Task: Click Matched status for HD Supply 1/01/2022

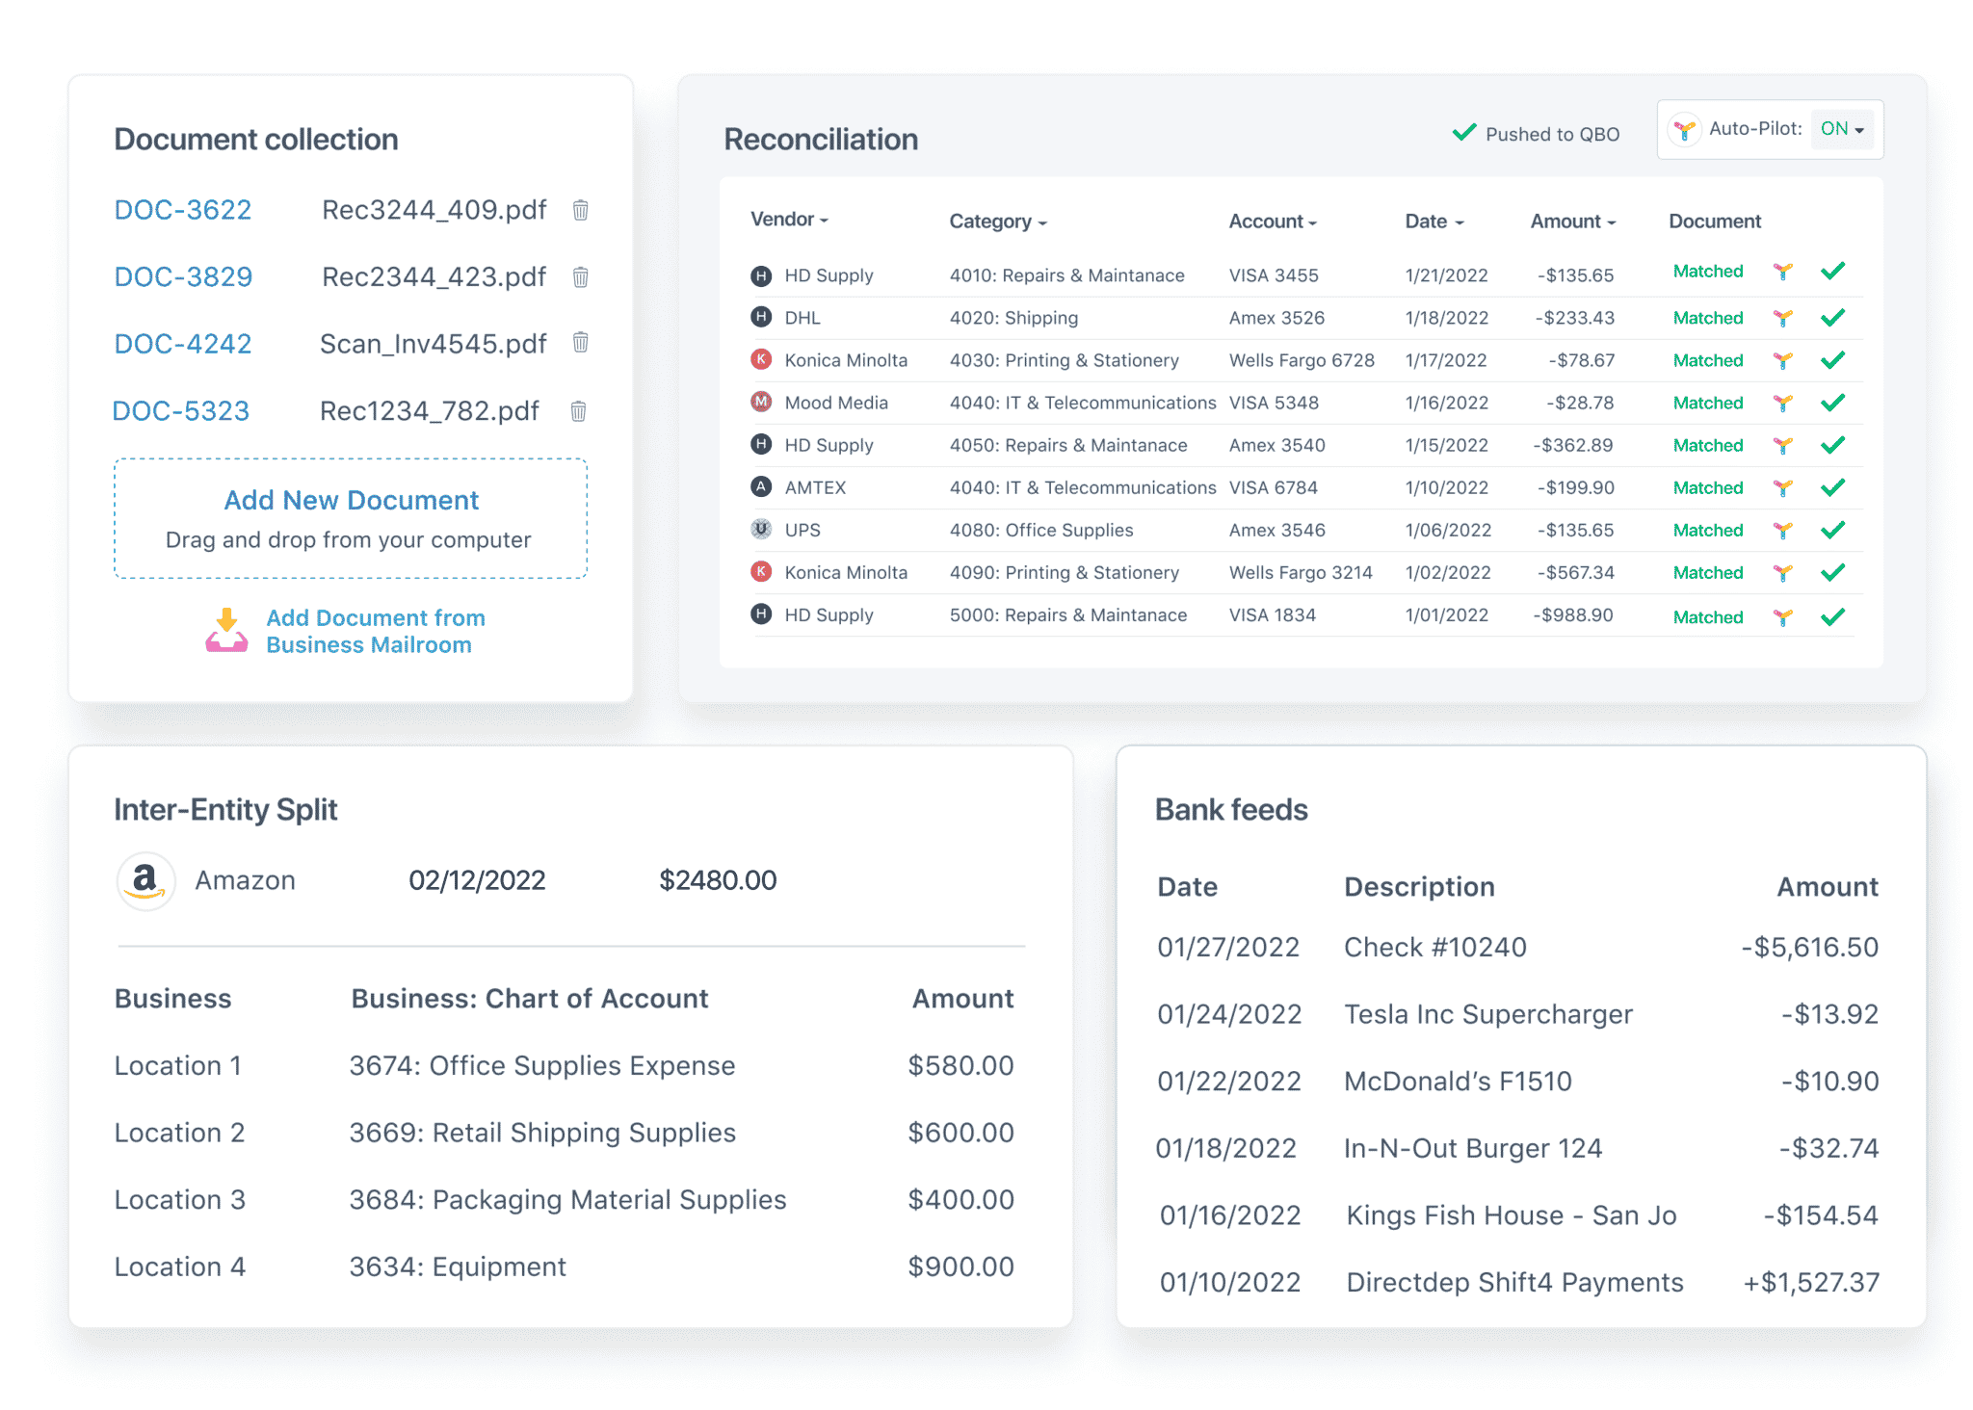Action: 1708,617
